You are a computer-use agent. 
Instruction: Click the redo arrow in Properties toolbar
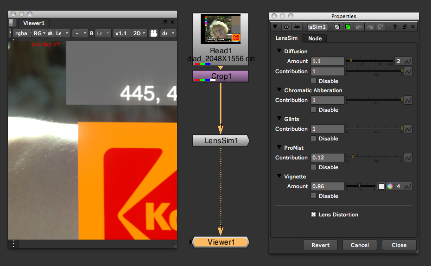pyautogui.click(x=370, y=27)
